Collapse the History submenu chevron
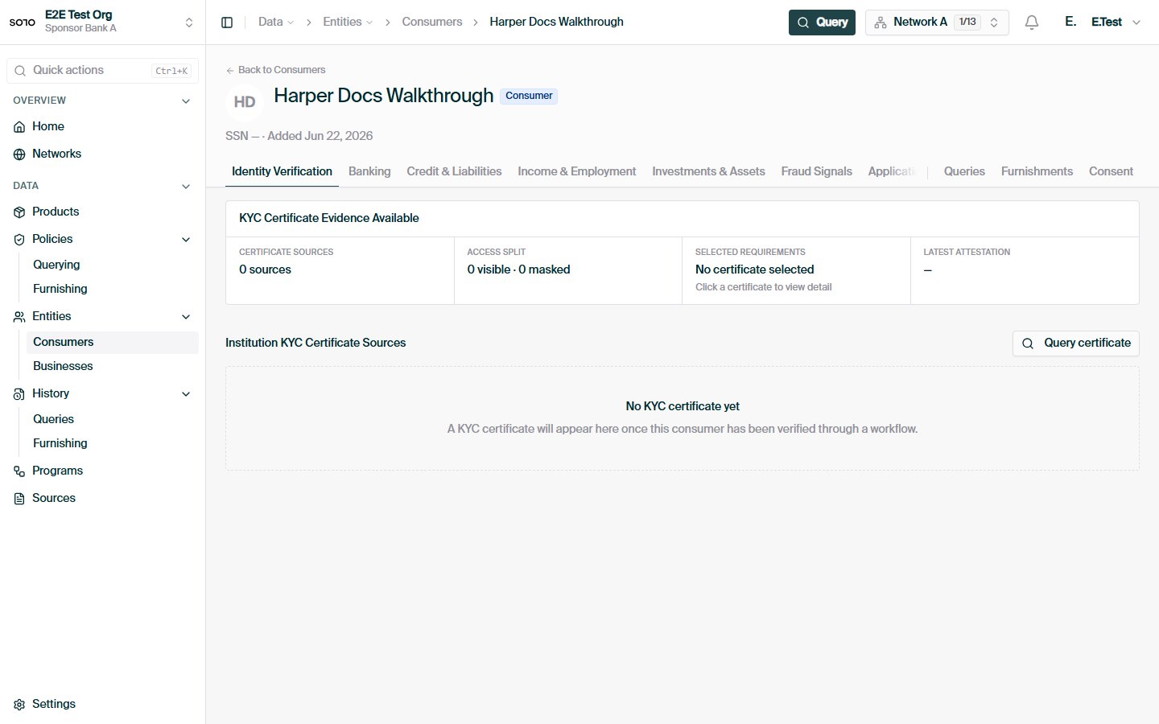Image resolution: width=1159 pixels, height=724 pixels. [x=186, y=394]
